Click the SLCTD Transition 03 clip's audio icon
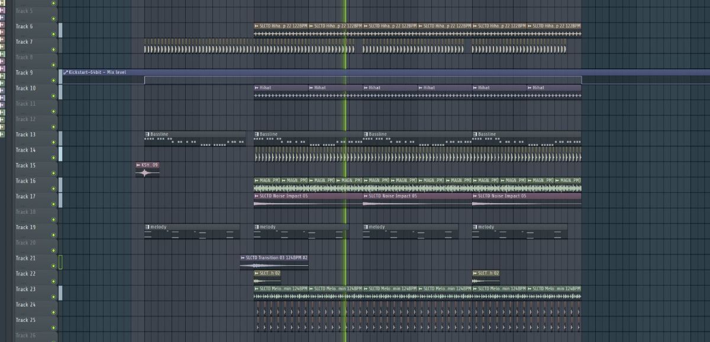Viewport: 710px width, 342px height. 243,258
